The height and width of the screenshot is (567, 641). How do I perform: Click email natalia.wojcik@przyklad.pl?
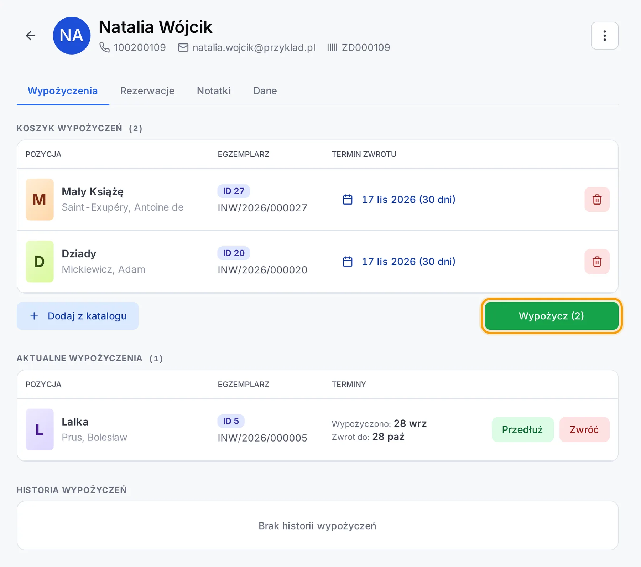tap(254, 47)
